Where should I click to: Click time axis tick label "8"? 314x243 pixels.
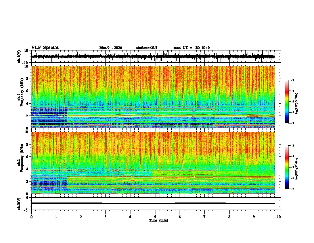[229, 217]
